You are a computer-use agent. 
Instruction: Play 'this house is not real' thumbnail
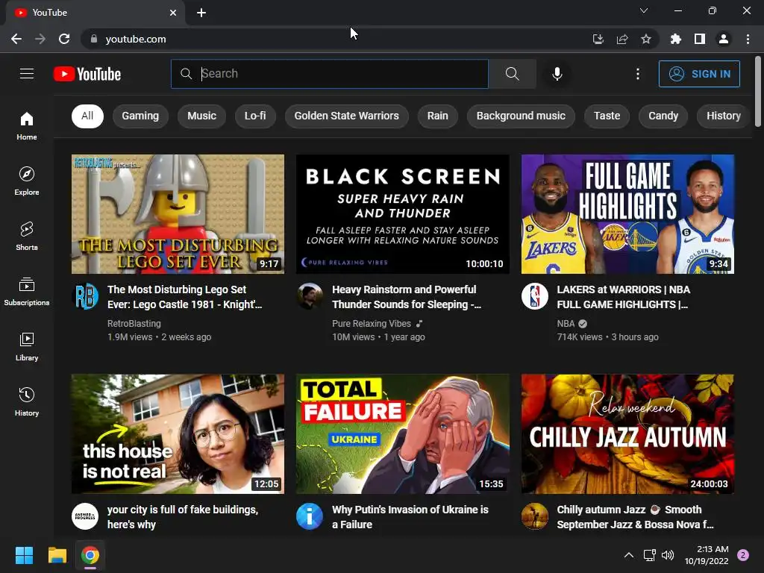pyautogui.click(x=178, y=434)
